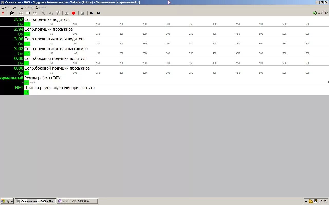Select the Сопр.преднатяжителя водителя row

click(x=164, y=41)
